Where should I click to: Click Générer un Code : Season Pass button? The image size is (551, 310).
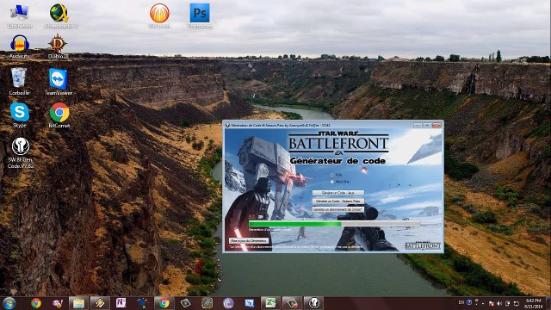click(x=338, y=201)
